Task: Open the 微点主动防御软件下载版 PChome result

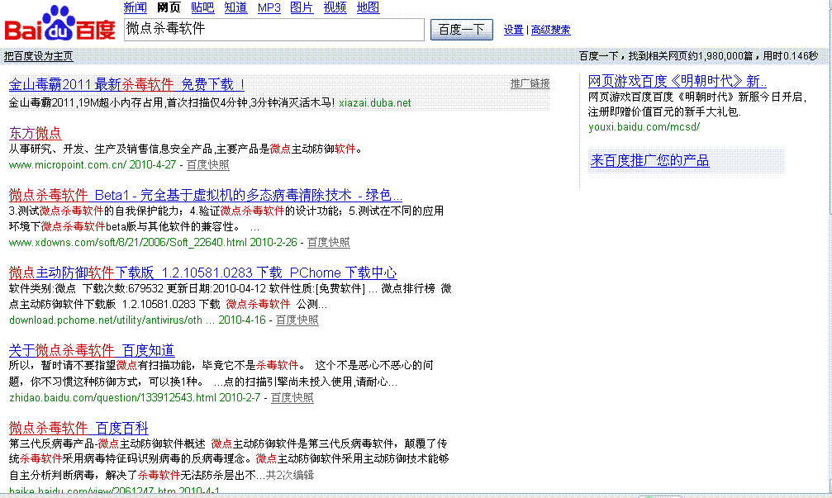Action: (202, 273)
